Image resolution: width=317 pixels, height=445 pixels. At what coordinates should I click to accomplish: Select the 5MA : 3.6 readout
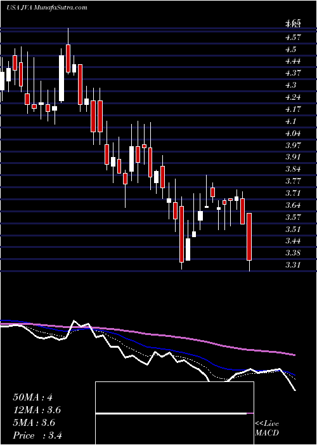click(x=34, y=423)
